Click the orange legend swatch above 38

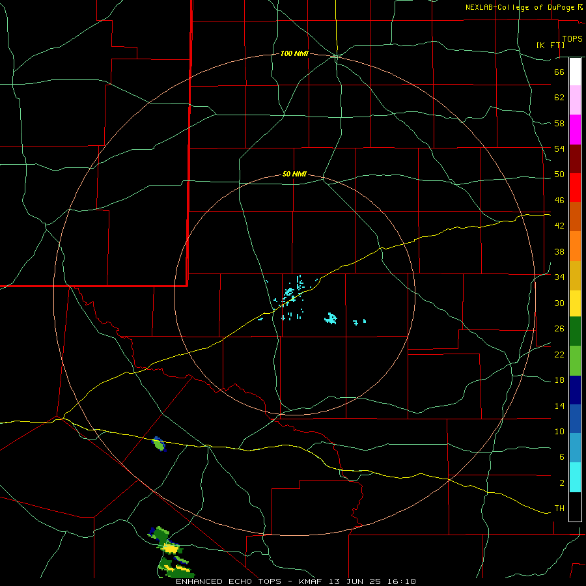point(575,246)
